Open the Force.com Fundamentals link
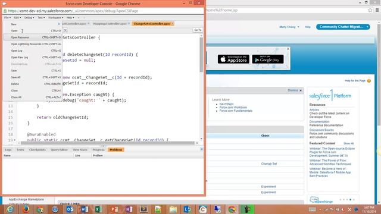381x214 pixels. click(x=236, y=111)
